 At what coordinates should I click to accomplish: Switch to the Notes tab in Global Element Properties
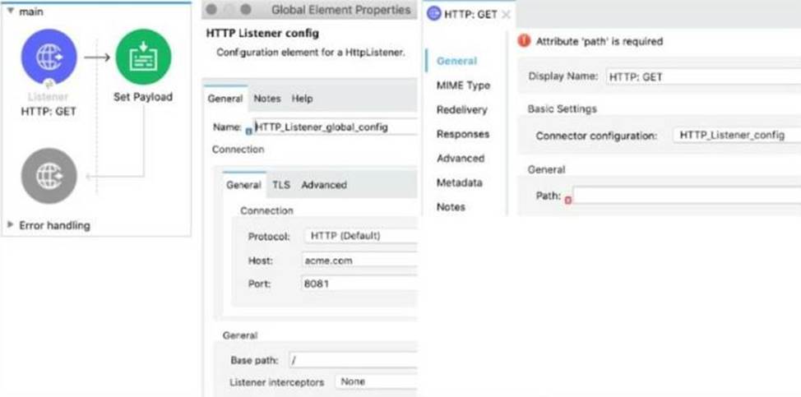(x=266, y=99)
